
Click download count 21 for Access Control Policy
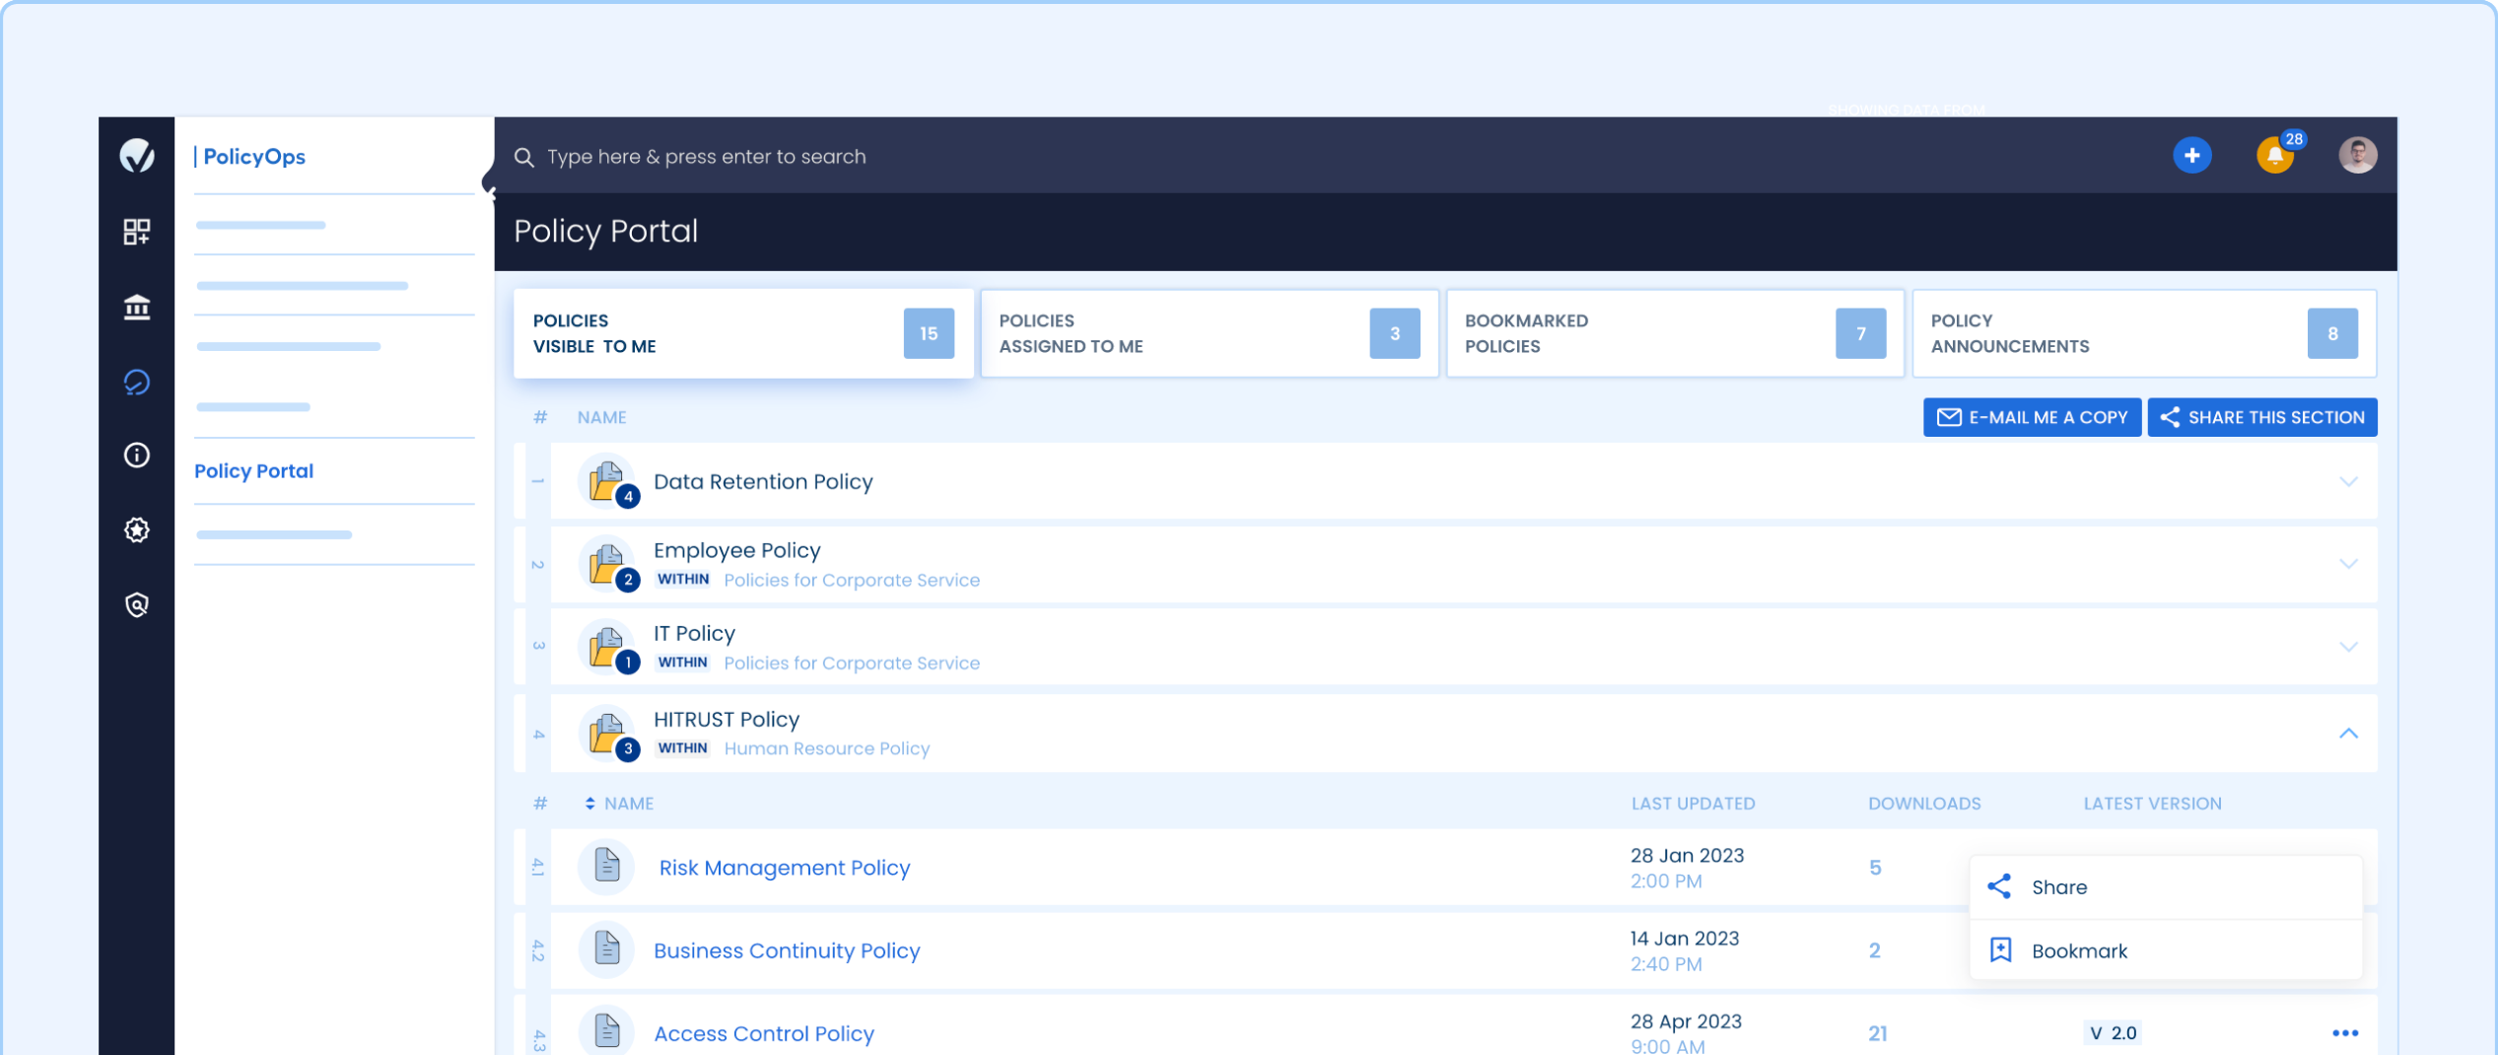(x=1877, y=1032)
